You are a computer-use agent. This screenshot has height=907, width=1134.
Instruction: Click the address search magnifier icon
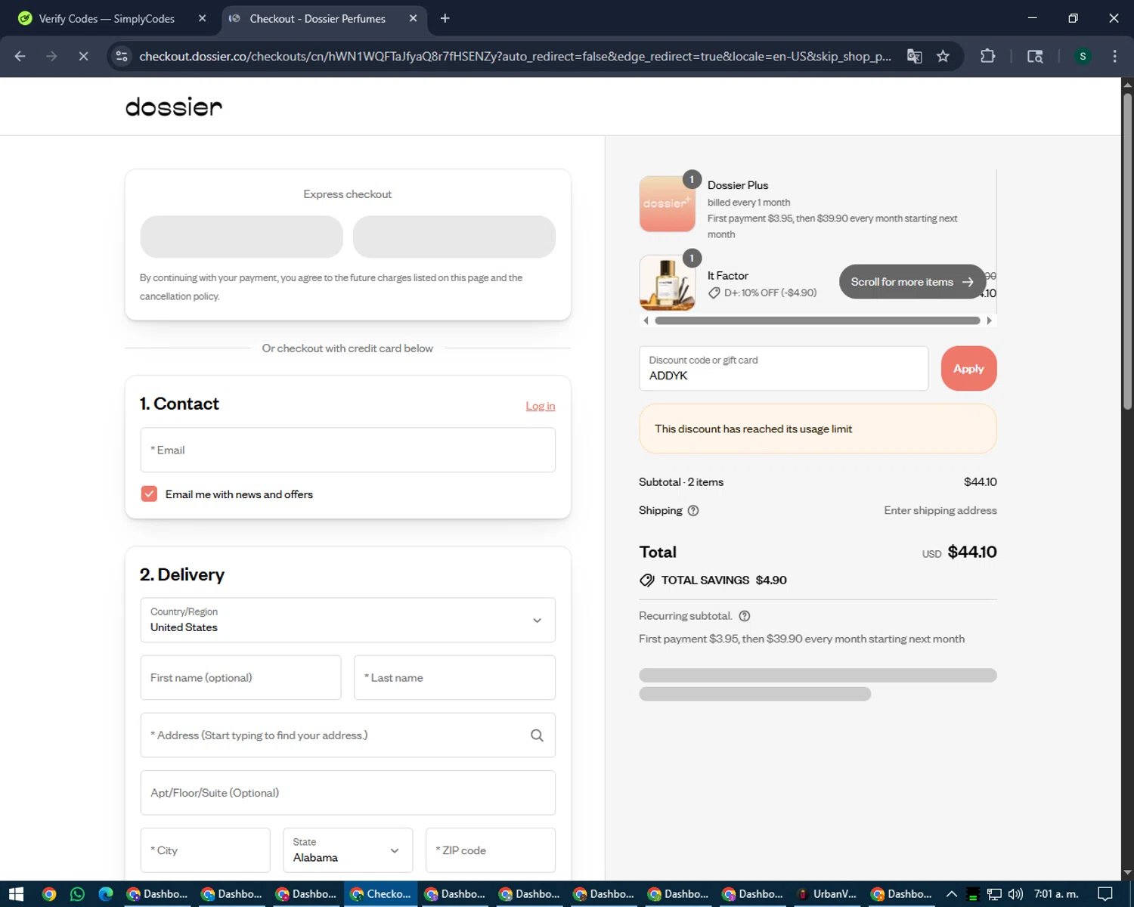(537, 735)
